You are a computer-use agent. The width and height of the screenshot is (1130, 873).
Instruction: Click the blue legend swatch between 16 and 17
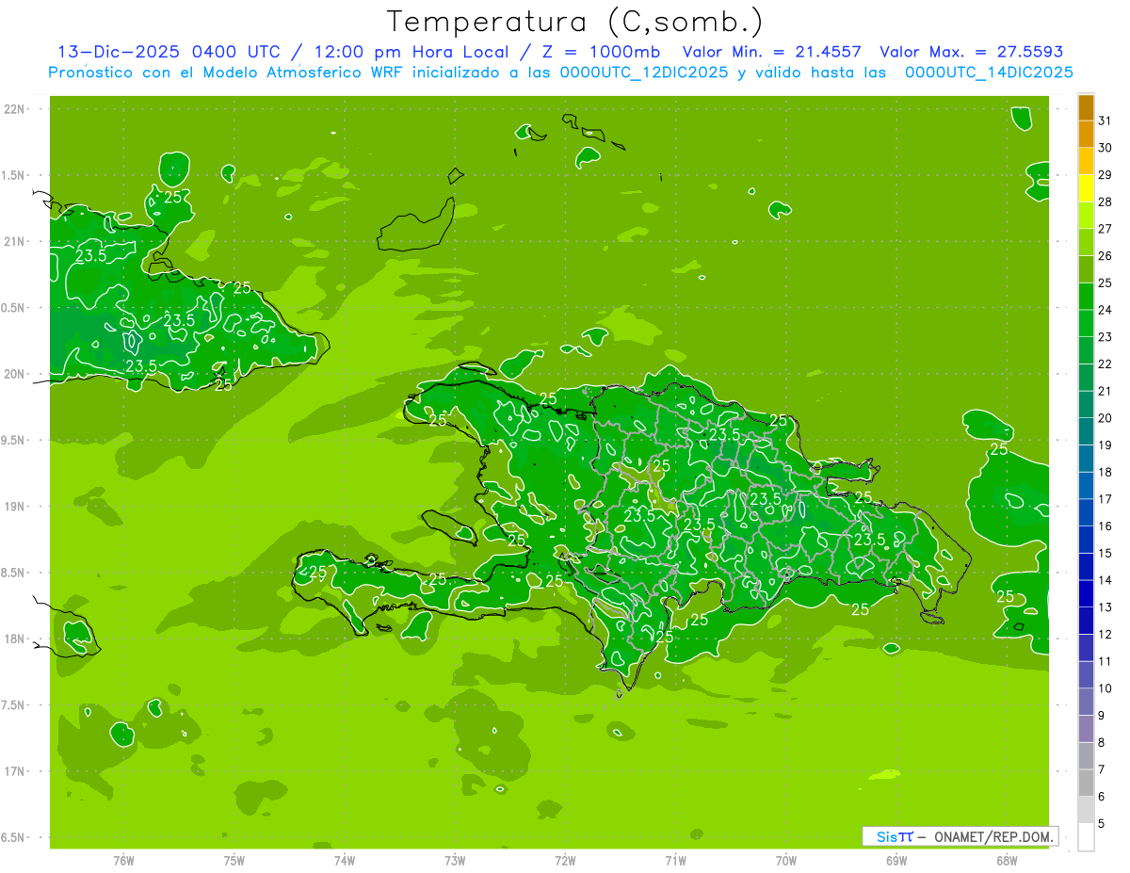click(x=1086, y=512)
